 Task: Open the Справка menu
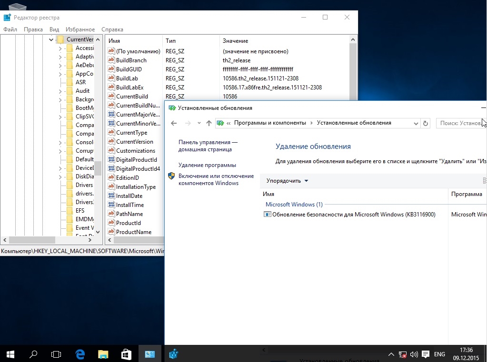112,29
